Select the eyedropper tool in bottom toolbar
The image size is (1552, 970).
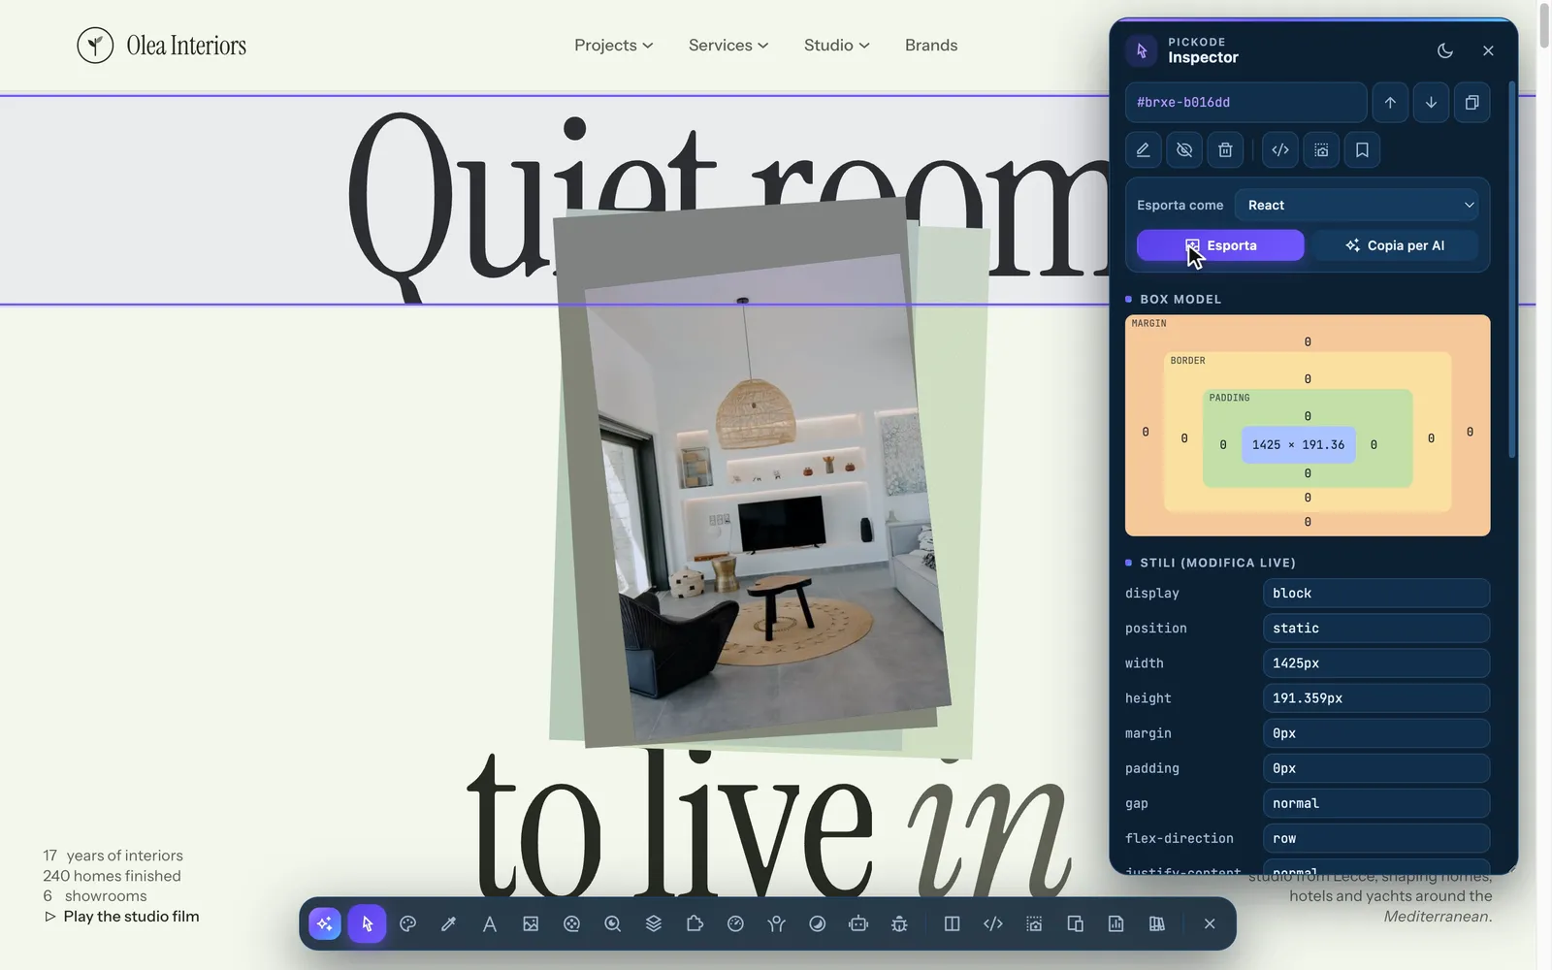coord(448,924)
